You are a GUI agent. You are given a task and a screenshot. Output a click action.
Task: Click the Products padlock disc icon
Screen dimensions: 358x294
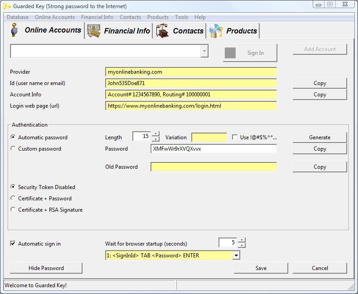pos(216,31)
